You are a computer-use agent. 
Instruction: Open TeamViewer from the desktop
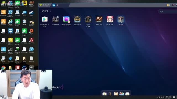pyautogui.click(x=11, y=31)
